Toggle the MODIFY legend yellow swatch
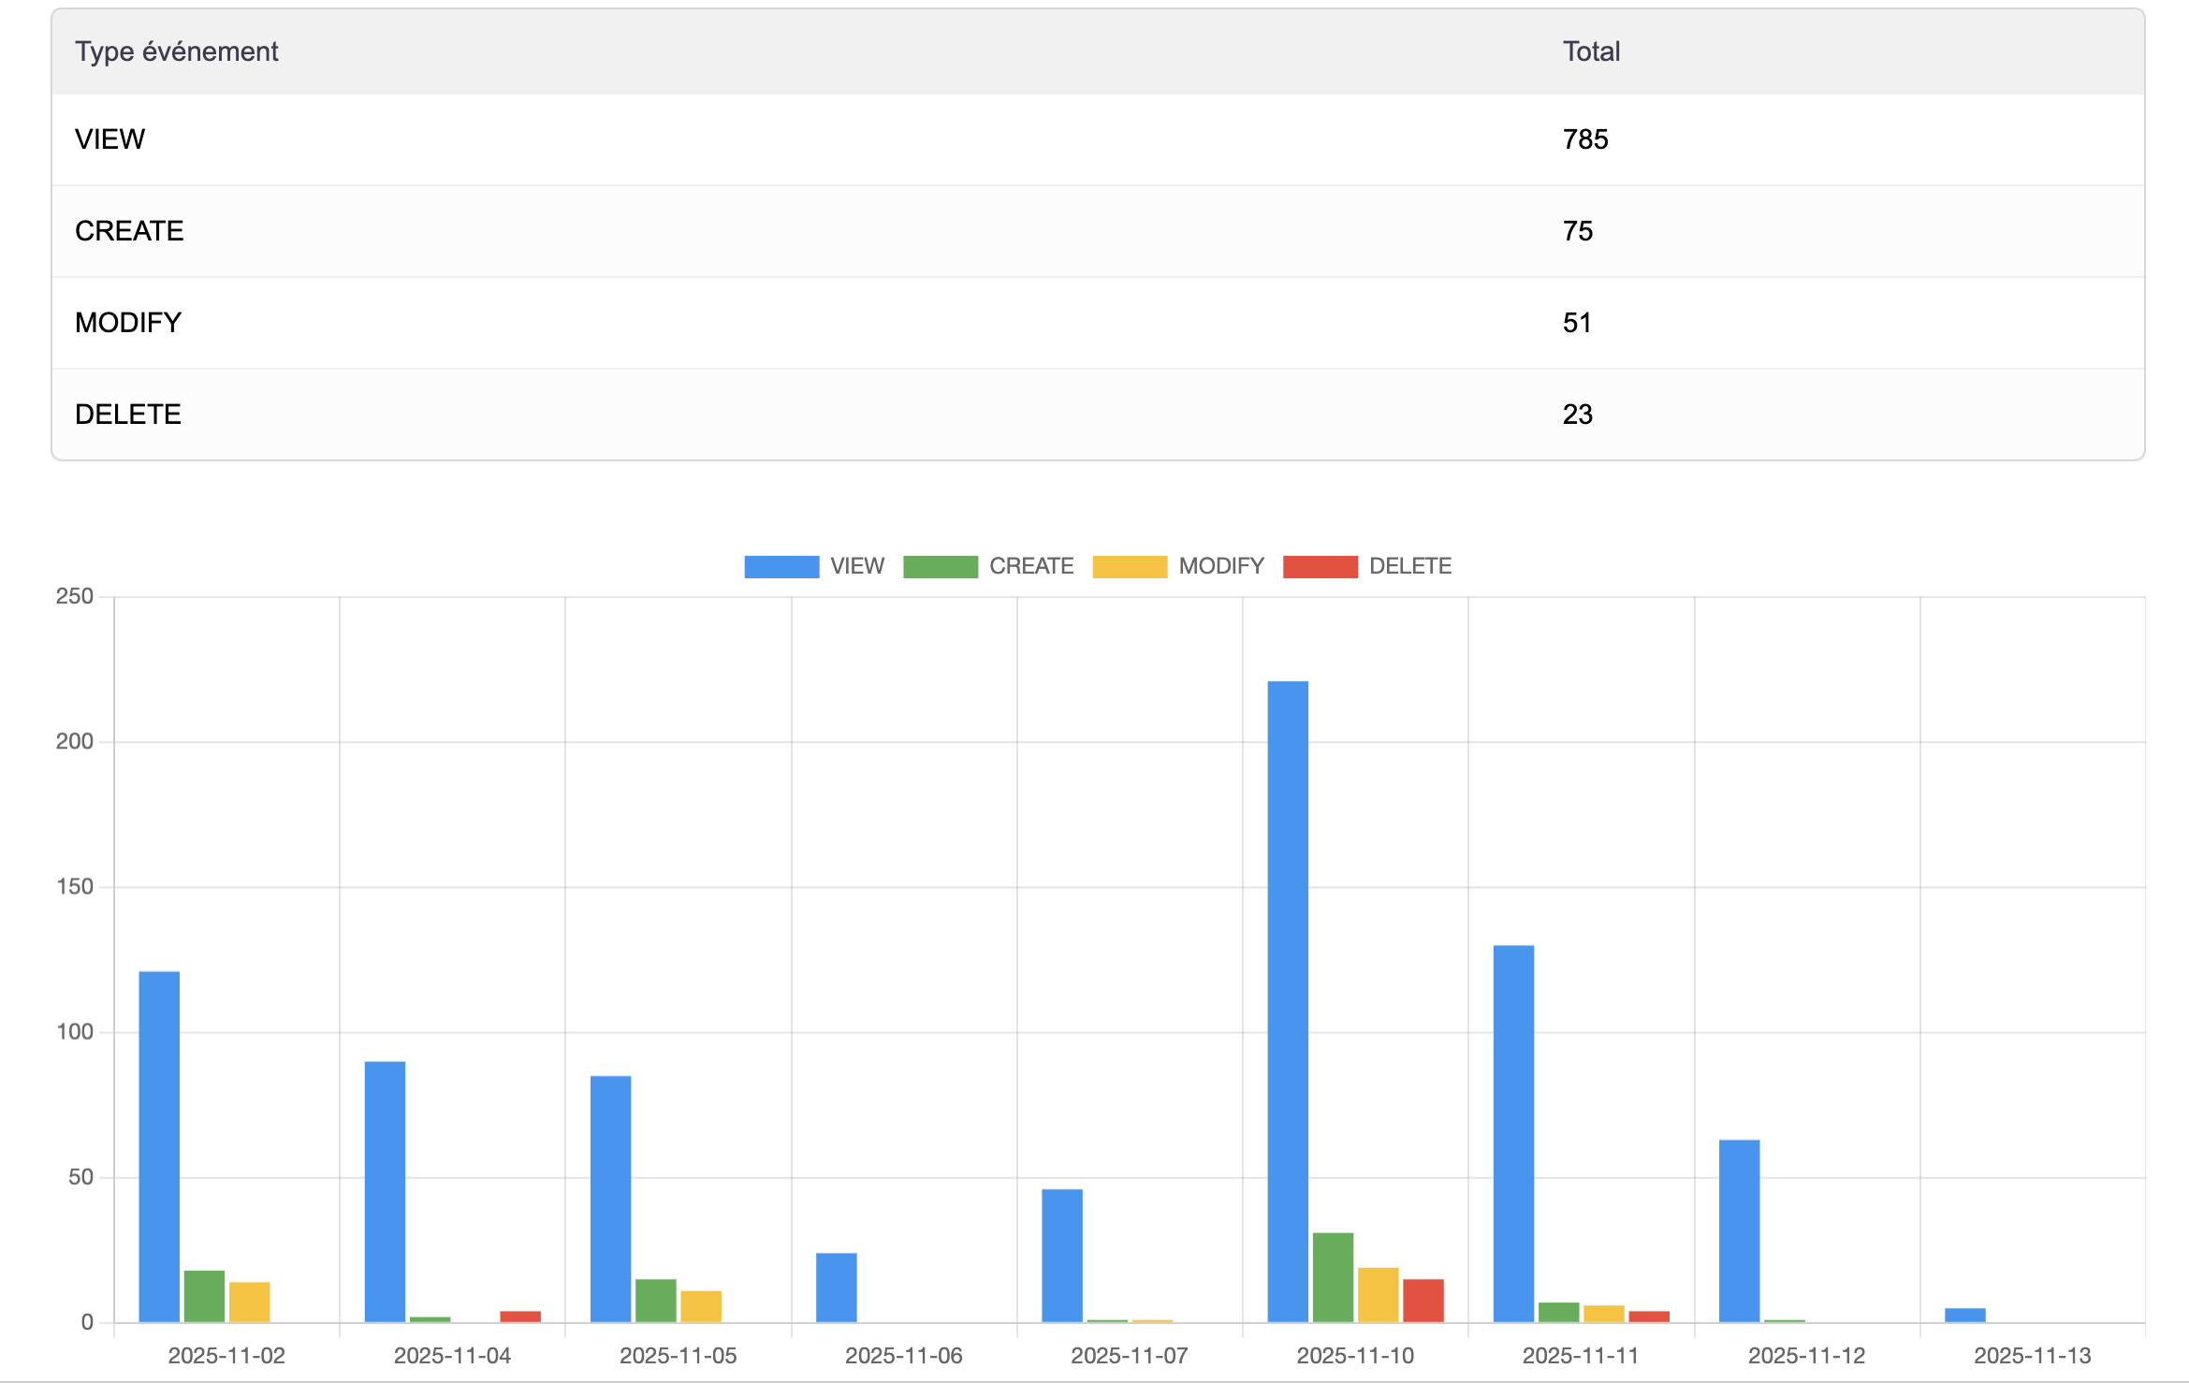This screenshot has height=1383, width=2189. tap(1130, 566)
